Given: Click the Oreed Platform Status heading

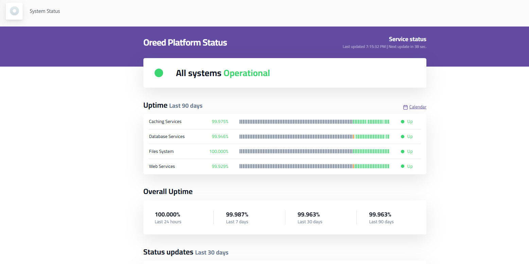Looking at the screenshot, I should pyautogui.click(x=185, y=43).
